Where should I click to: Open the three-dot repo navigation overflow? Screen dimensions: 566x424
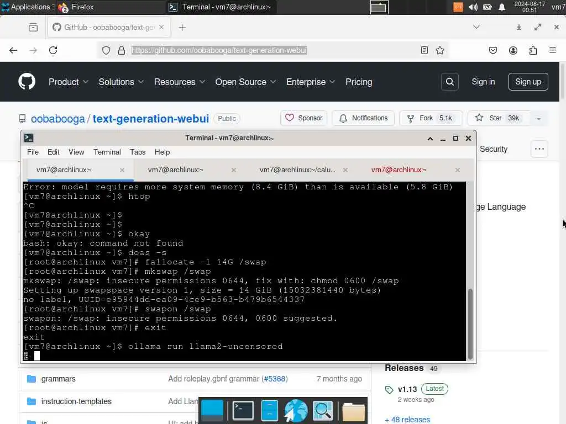[539, 149]
